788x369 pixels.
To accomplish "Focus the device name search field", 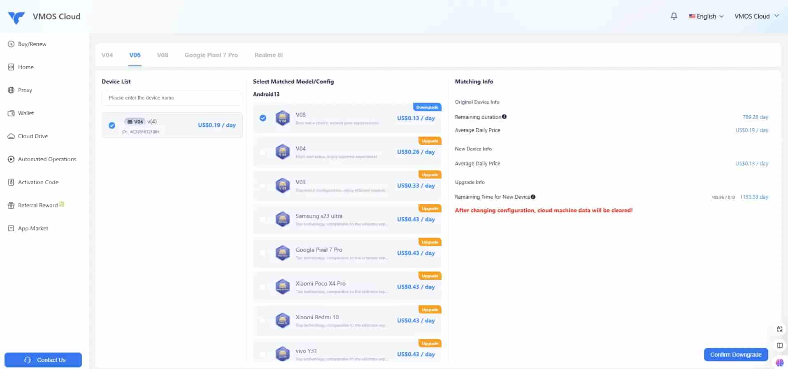I will tap(172, 98).
